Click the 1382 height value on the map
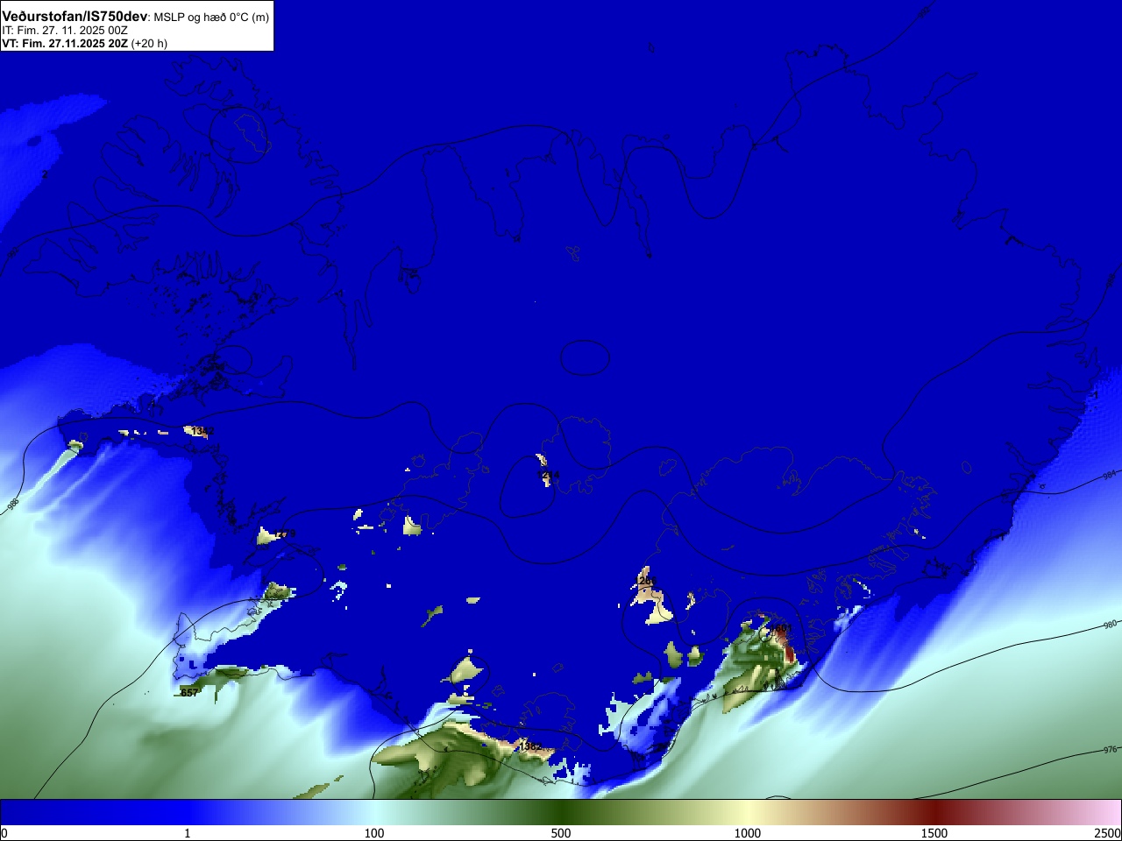Image resolution: width=1122 pixels, height=841 pixels. [x=531, y=747]
